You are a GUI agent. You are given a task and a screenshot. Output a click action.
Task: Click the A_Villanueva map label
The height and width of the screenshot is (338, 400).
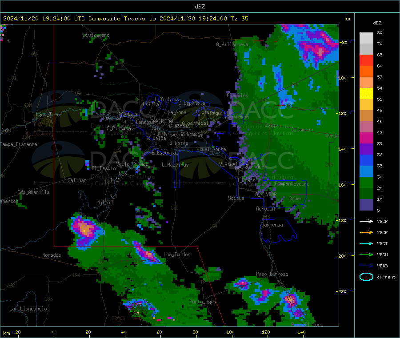(232, 44)
